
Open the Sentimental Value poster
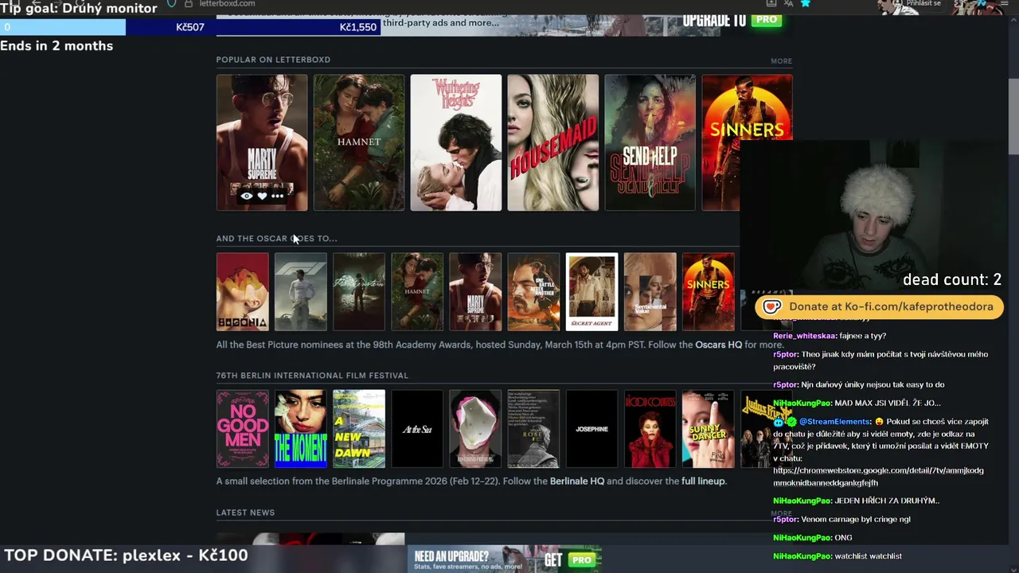pos(650,291)
